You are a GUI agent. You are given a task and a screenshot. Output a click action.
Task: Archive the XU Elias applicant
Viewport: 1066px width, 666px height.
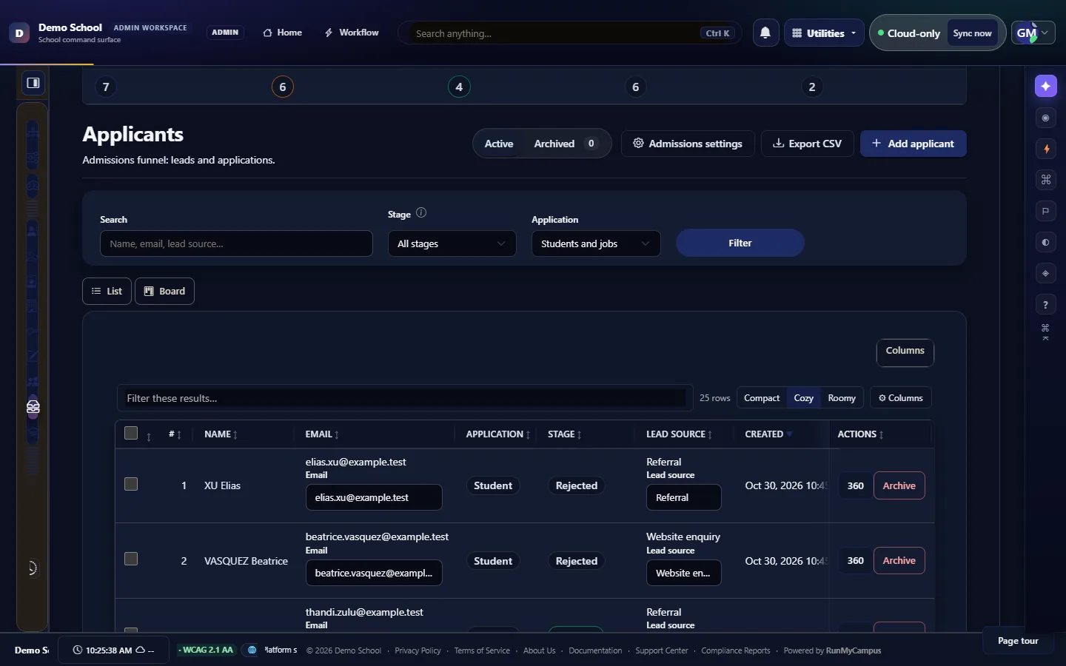tap(899, 485)
